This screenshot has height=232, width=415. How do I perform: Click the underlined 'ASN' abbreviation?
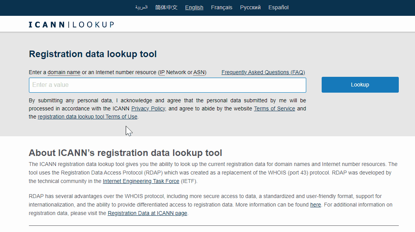199,72
